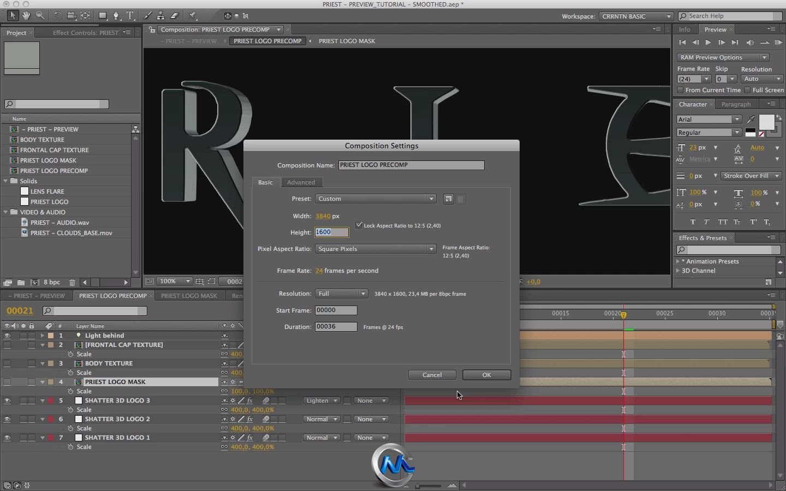Screen dimensions: 786x491
Task: Open the Pixel Aspect Ratio dropdown
Action: tap(376, 249)
